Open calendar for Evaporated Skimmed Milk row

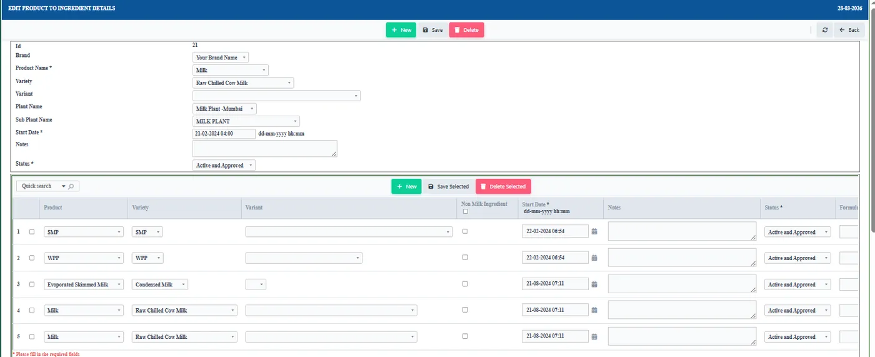click(x=594, y=284)
